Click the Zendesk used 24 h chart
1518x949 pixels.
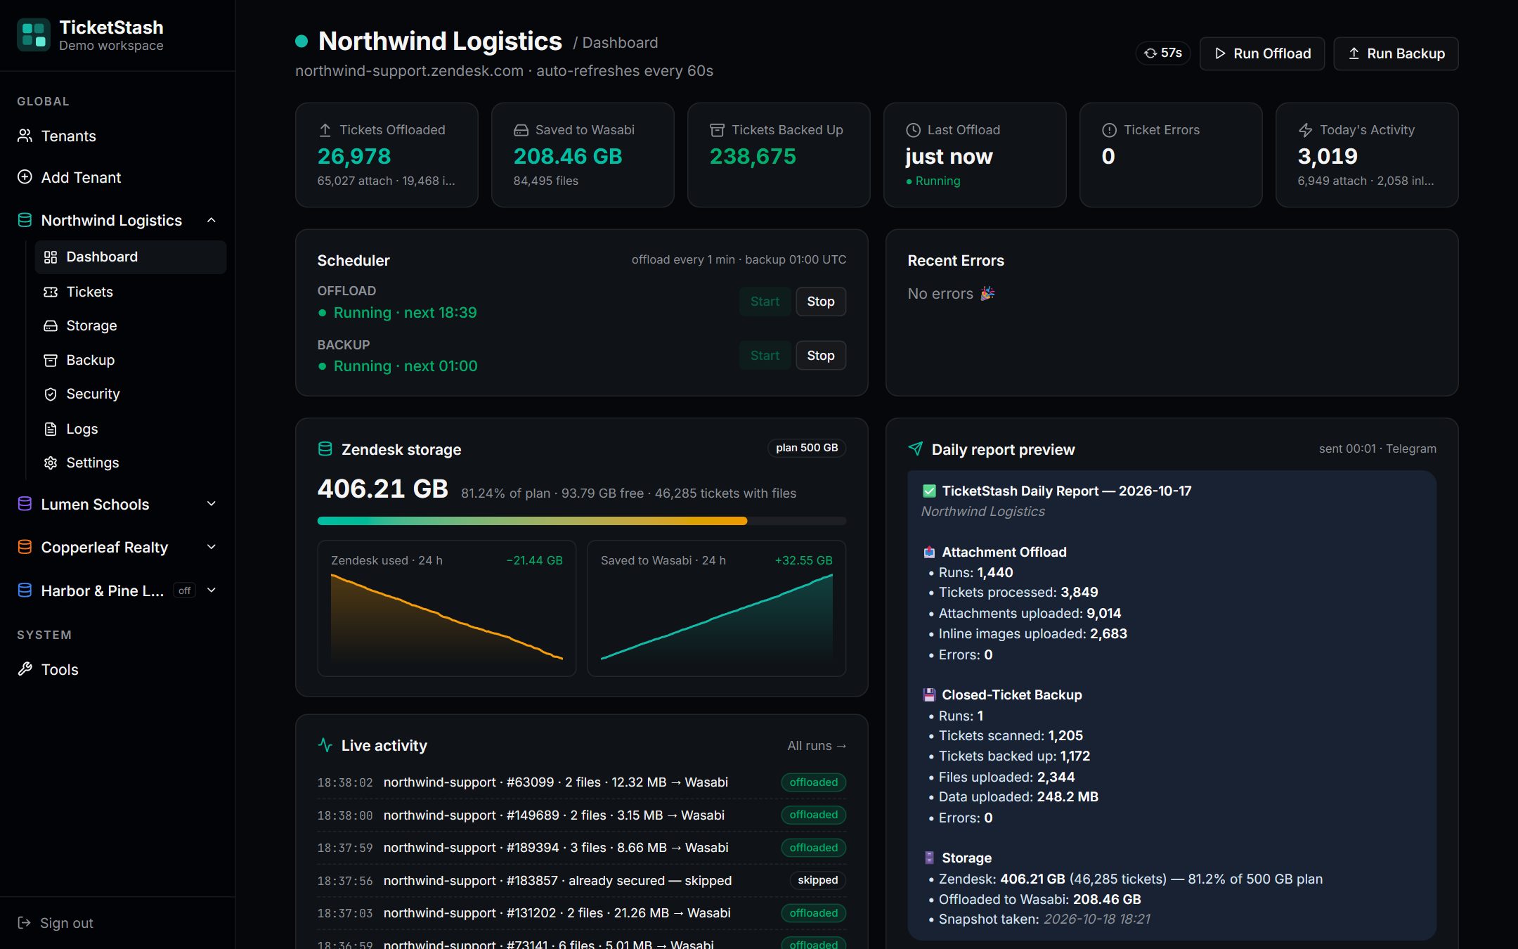click(447, 609)
